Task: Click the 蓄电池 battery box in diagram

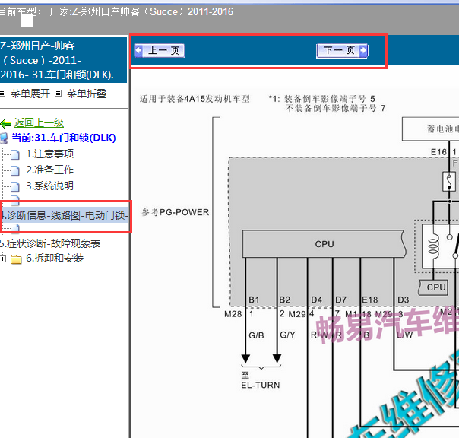Action: (431, 129)
